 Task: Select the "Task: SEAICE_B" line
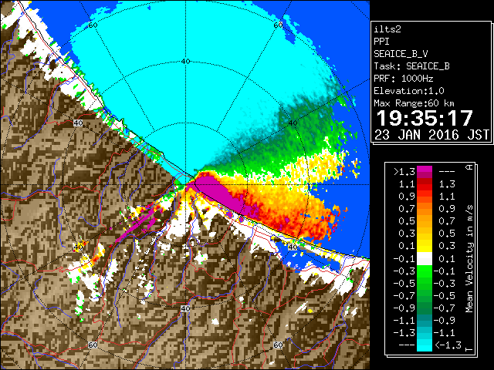[x=411, y=66]
